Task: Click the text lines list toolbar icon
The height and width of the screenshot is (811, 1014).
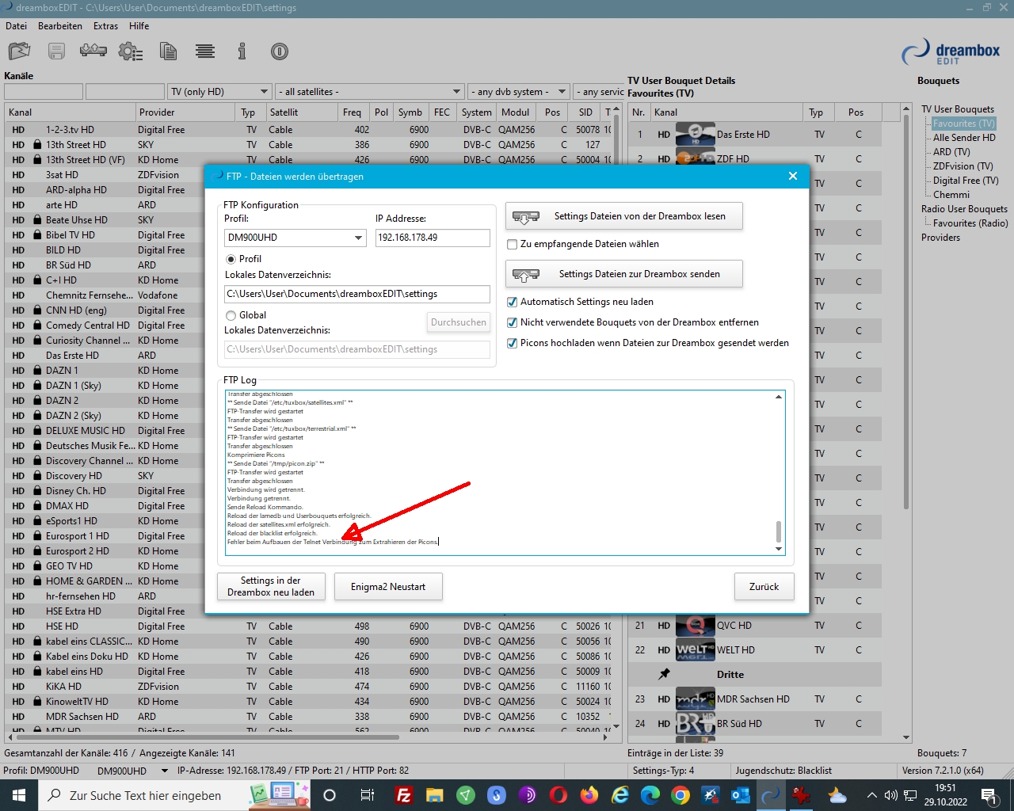Action: pyautogui.click(x=205, y=51)
